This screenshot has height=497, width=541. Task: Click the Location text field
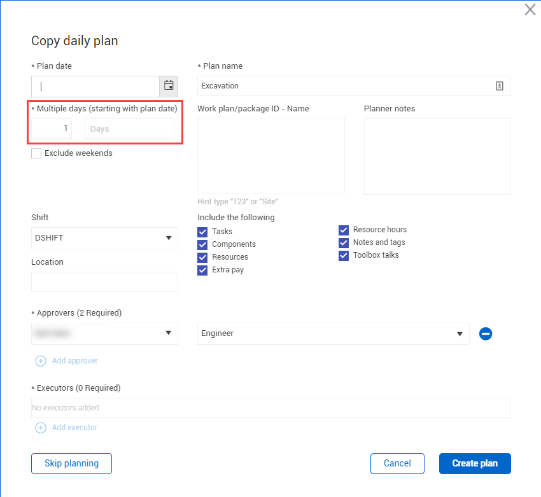pyautogui.click(x=104, y=282)
